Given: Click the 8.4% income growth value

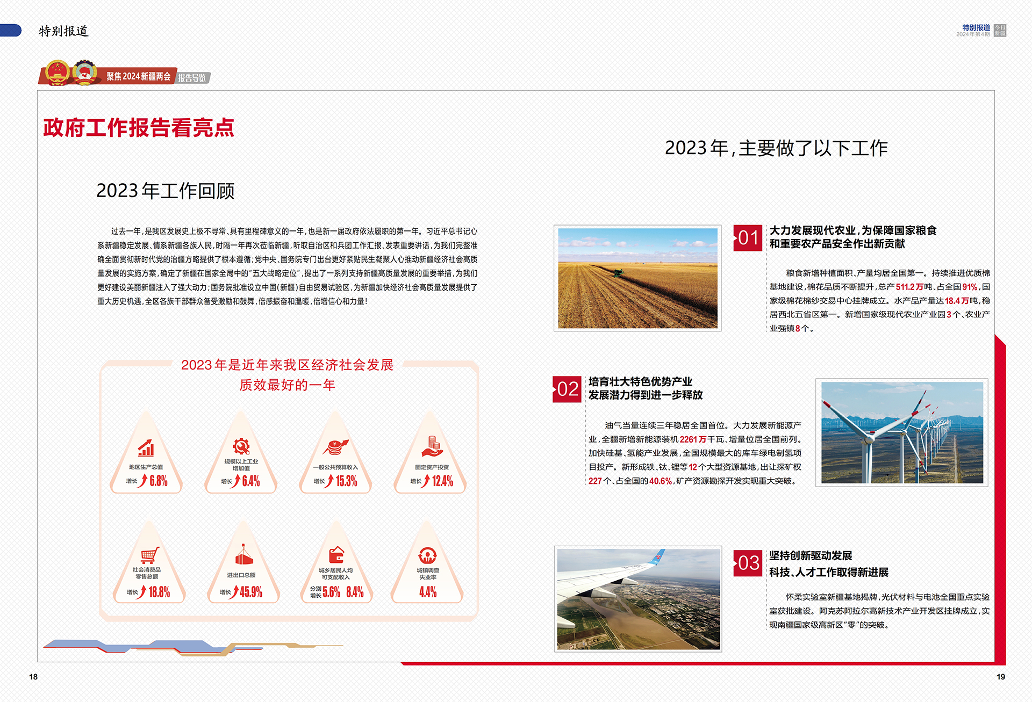Looking at the screenshot, I should tap(355, 592).
